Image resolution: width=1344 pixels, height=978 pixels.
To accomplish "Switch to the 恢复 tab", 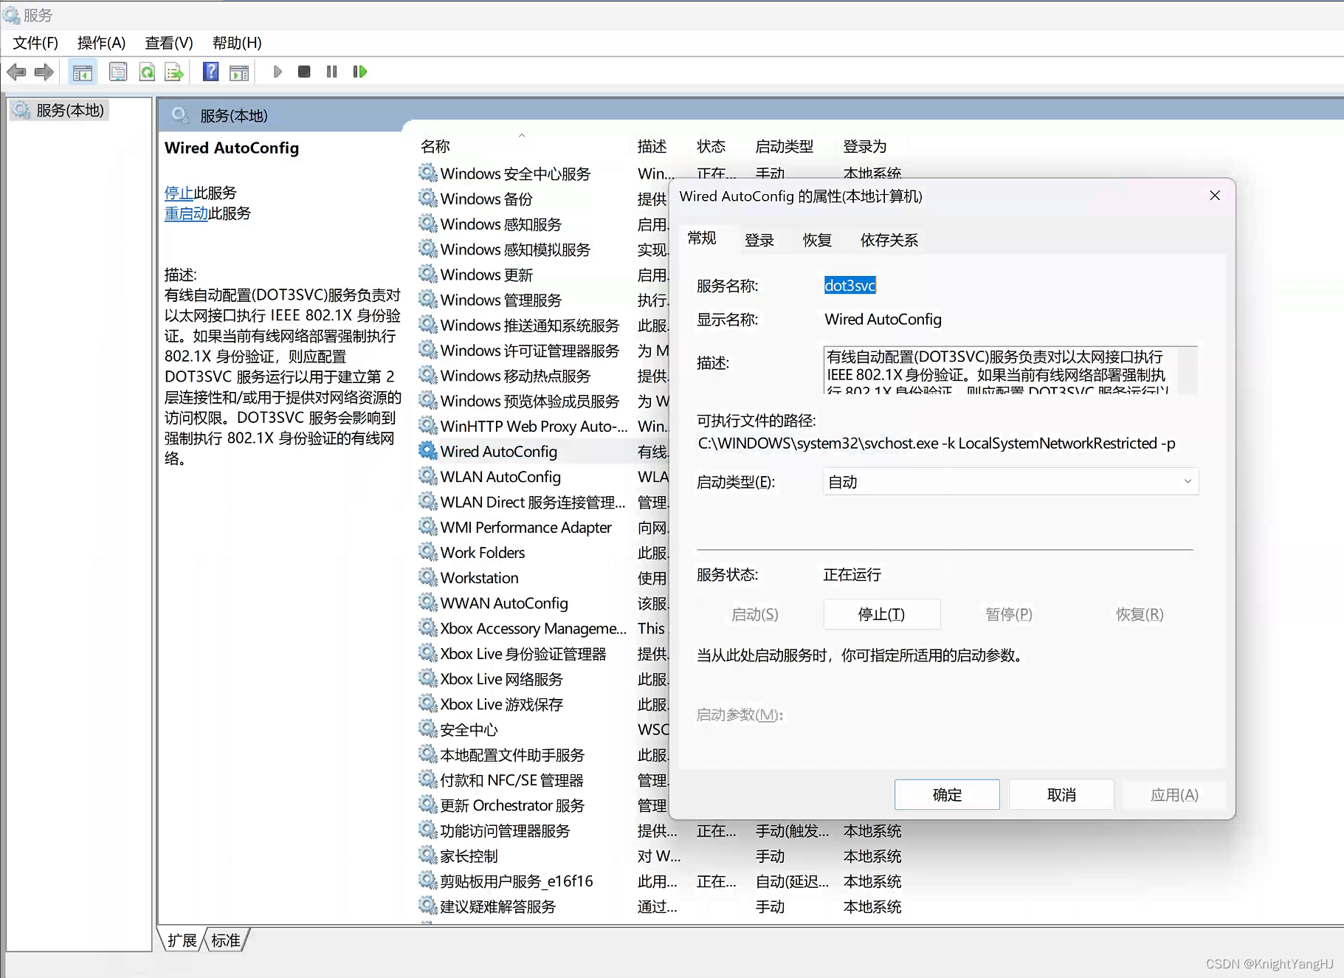I will 818,240.
